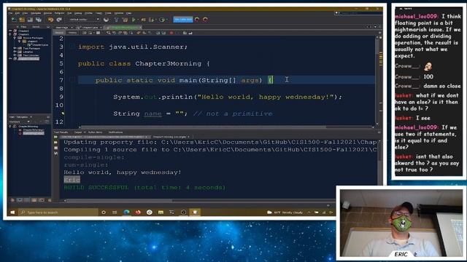Toggle the import fold on line 3
Viewport: 467px width, 262px height.
click(x=72, y=47)
